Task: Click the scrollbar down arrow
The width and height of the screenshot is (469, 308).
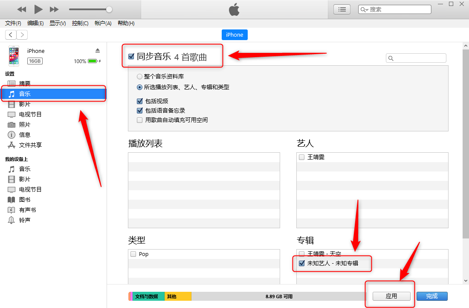Action: click(466, 281)
